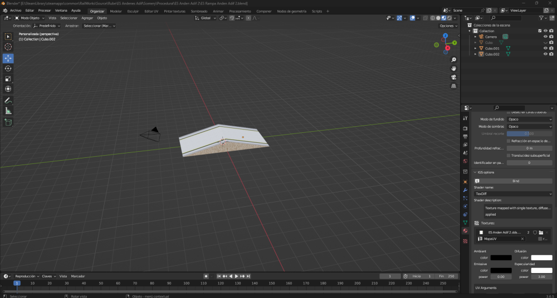557x298 pixels.
Task: Activate the Rotate tool
Action: click(x=8, y=68)
